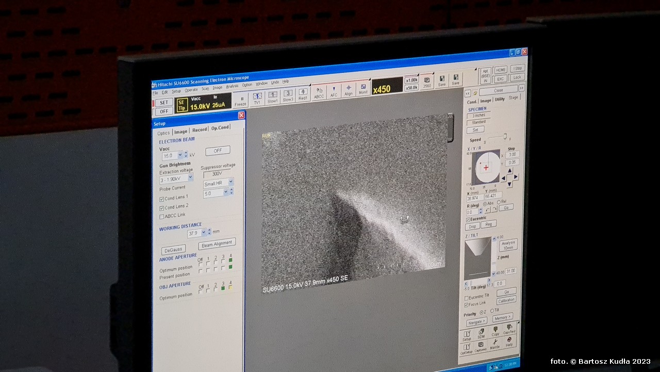The width and height of the screenshot is (660, 372).
Task: Click the Calibration button
Action: point(506,300)
